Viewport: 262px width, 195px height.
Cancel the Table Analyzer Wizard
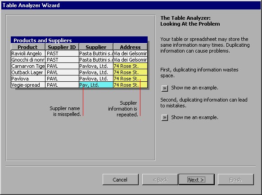(121, 180)
